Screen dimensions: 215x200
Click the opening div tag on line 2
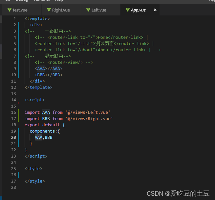point(36,25)
